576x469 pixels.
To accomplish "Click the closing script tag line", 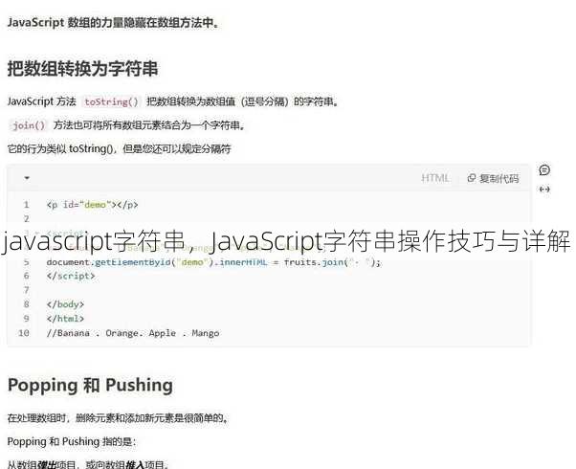I will tap(71, 276).
